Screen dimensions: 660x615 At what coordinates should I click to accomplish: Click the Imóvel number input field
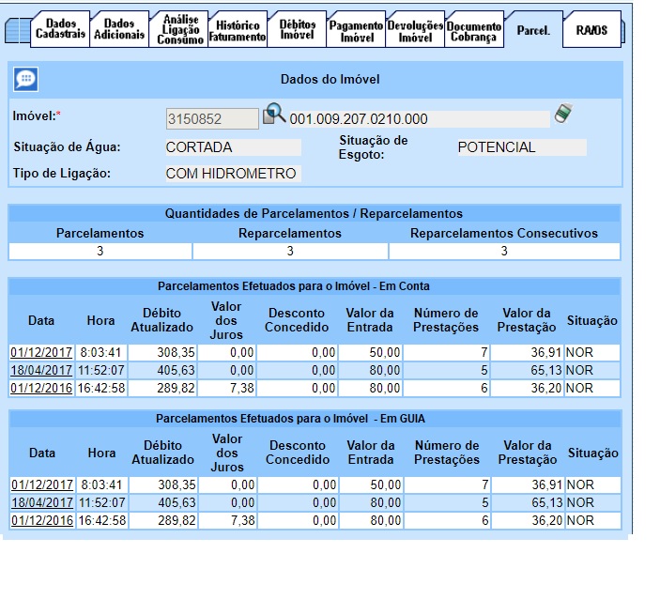(x=211, y=118)
